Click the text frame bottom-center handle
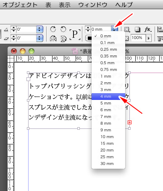This screenshot has width=163, height=191. (x=79, y=128)
